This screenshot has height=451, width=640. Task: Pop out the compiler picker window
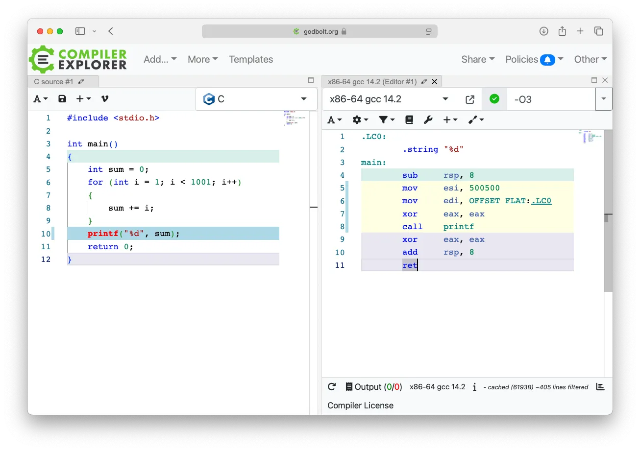470,99
